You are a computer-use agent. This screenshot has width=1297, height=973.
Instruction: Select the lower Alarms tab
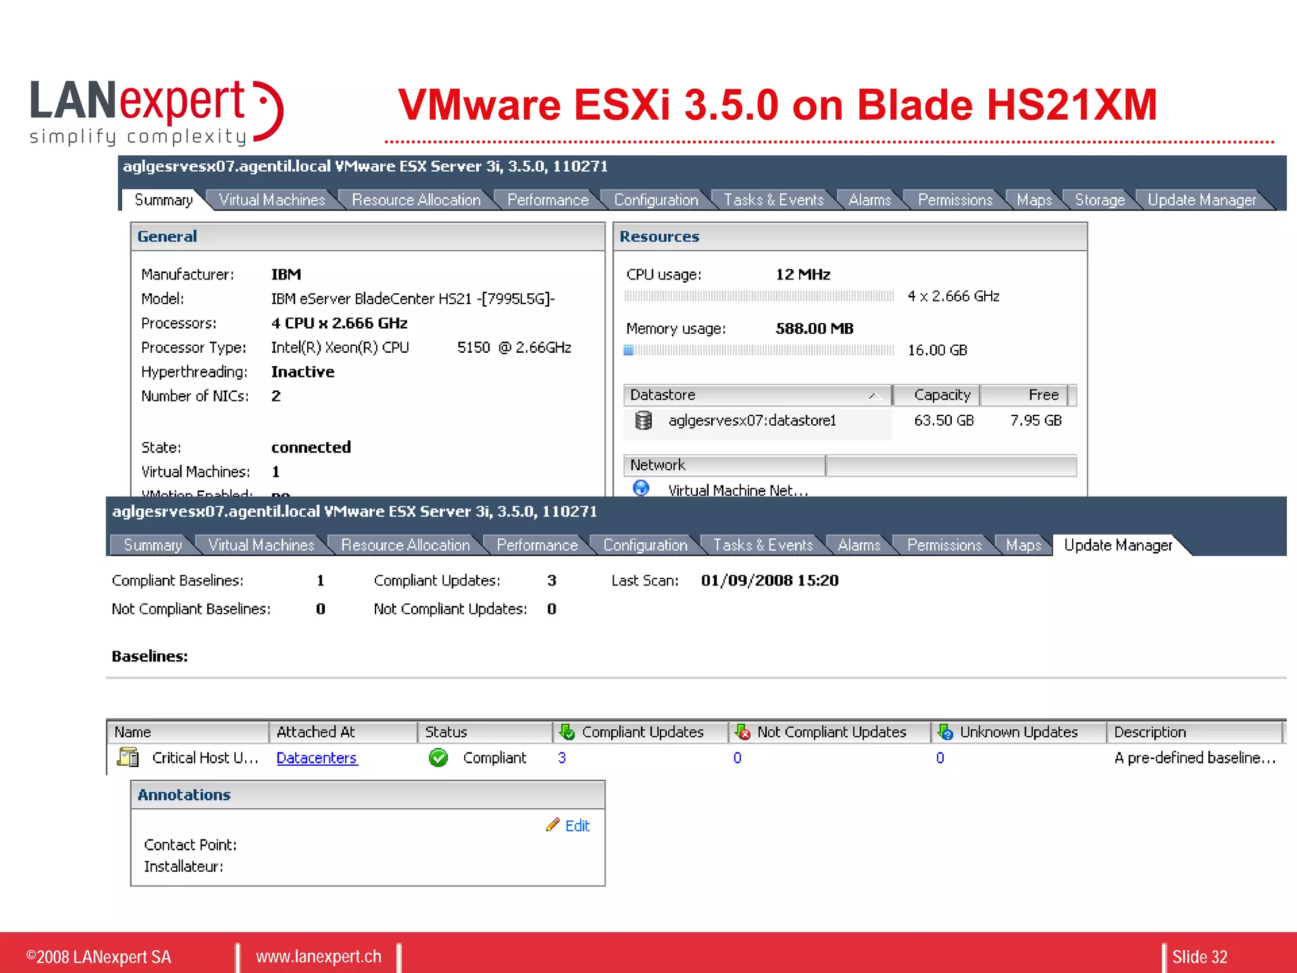859,545
